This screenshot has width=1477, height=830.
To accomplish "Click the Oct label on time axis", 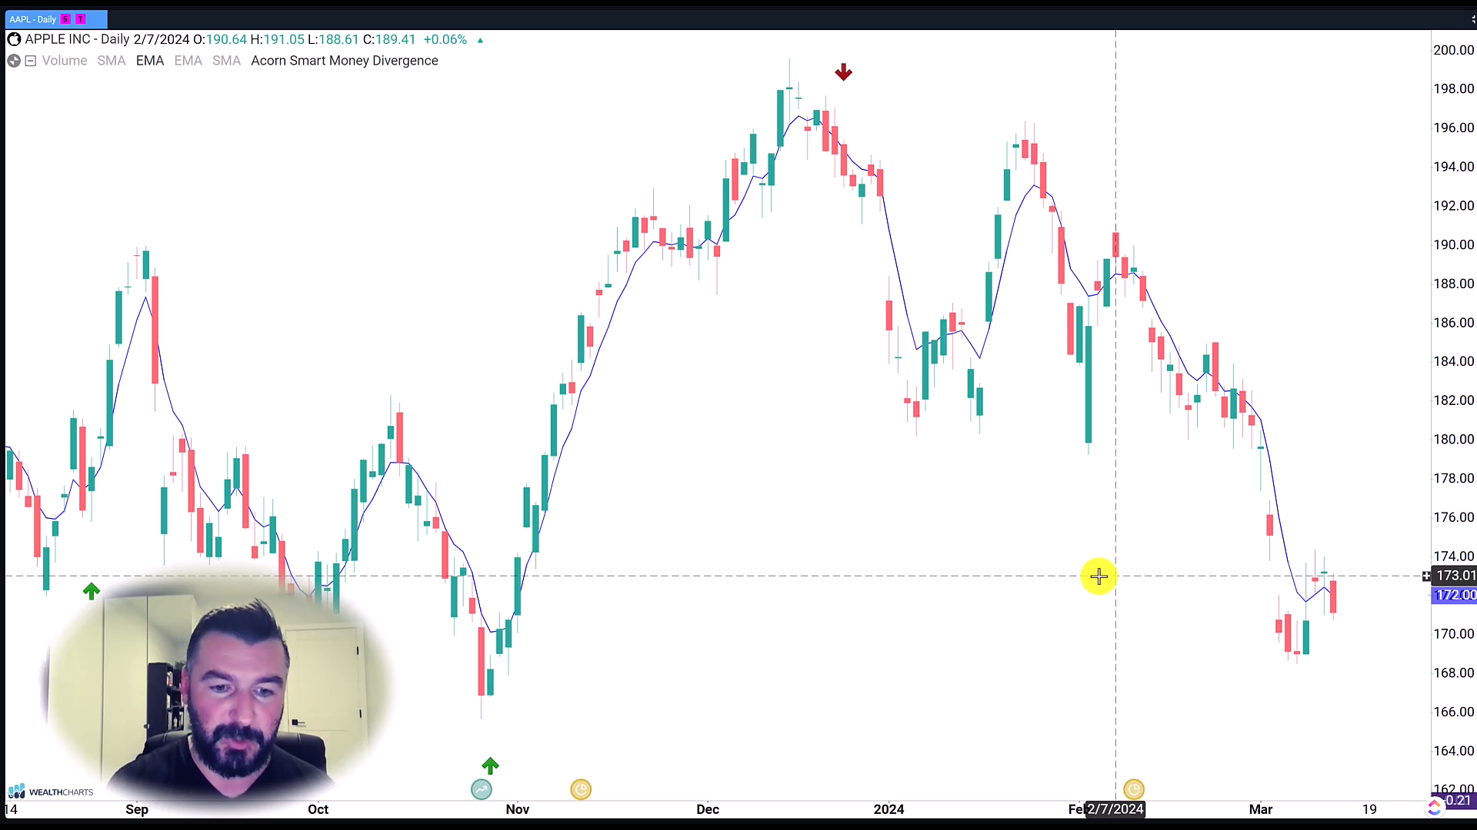I will tap(318, 808).
